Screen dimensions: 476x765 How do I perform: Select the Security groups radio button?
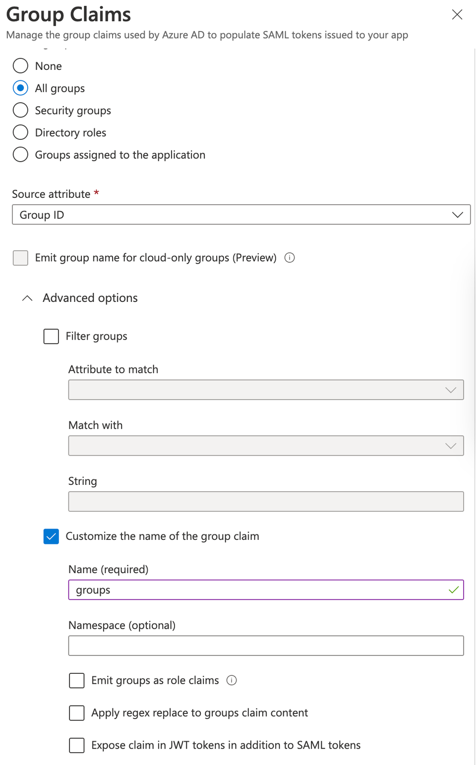point(20,110)
